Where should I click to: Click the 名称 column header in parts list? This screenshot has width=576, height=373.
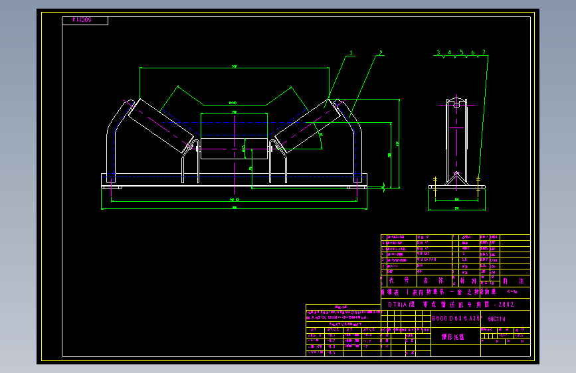pyautogui.click(x=433, y=281)
